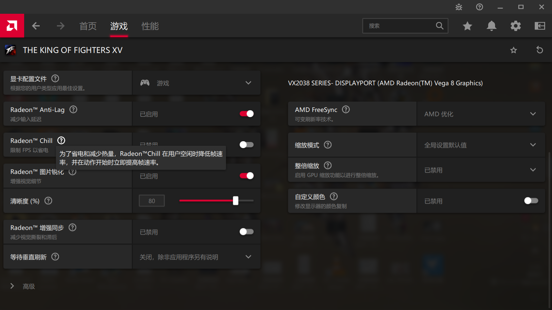This screenshot has width=552, height=310.
Task: Go back with the left arrow
Action: click(36, 26)
